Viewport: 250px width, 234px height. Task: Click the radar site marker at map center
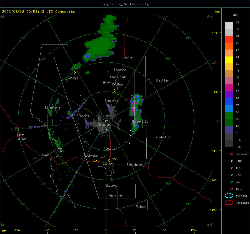pos(106,121)
